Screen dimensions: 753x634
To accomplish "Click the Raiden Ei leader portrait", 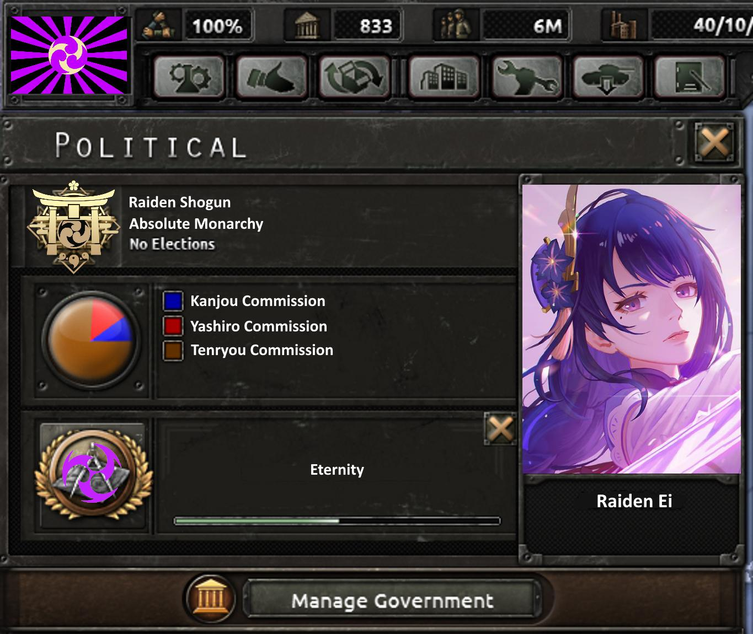I will pyautogui.click(x=632, y=329).
